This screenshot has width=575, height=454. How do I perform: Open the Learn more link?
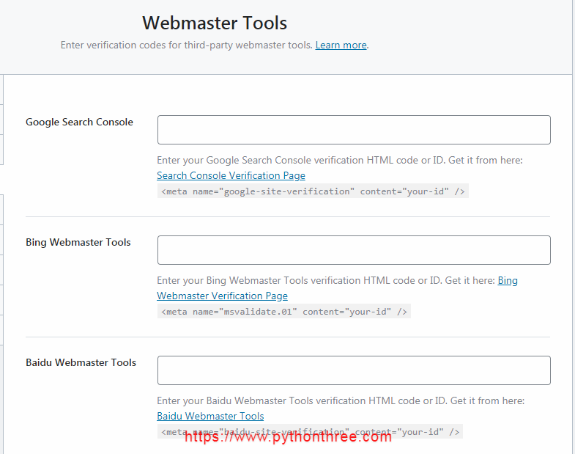(341, 45)
